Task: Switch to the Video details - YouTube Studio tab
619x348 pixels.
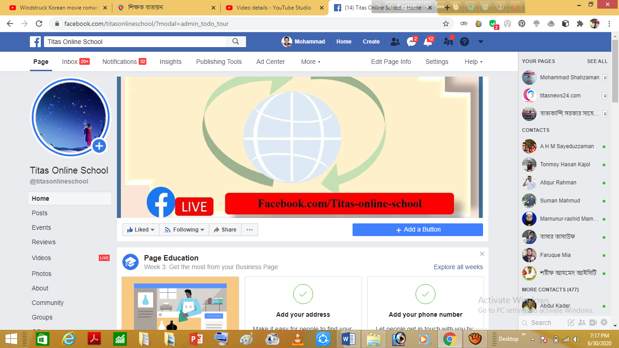Action: (275, 8)
